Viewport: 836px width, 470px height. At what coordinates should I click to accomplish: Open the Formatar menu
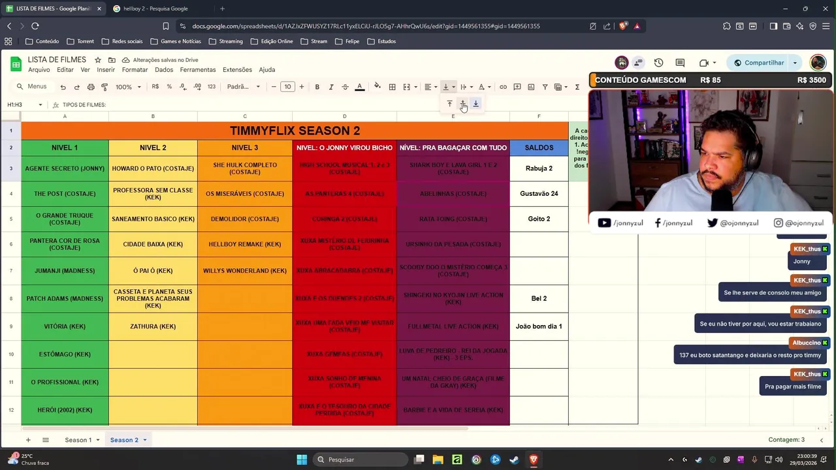click(x=135, y=70)
